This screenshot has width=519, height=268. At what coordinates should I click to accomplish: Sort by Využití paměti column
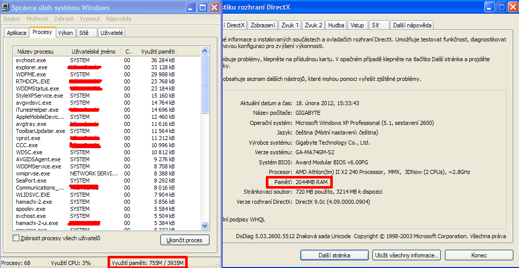point(157,52)
